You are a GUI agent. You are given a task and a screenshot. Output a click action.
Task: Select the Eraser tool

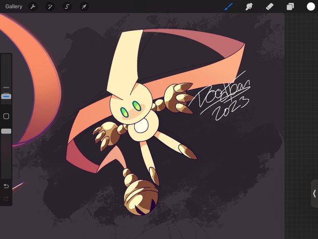[x=269, y=7]
